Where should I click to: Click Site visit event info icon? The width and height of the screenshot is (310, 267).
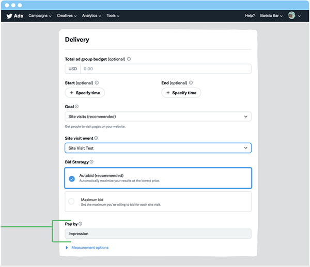coord(96,138)
